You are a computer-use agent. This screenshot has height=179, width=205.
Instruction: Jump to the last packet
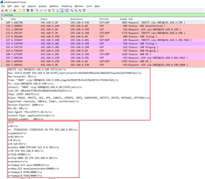click(58, 10)
